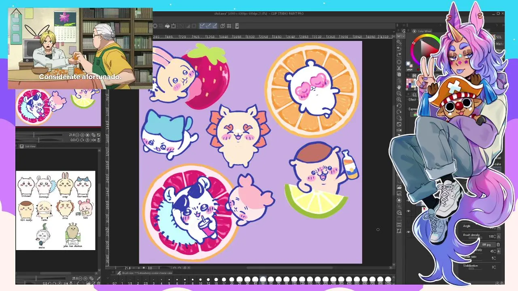The width and height of the screenshot is (518, 291).
Task: Click Navigator zoom out button beside 21.8
Action: pos(77,135)
